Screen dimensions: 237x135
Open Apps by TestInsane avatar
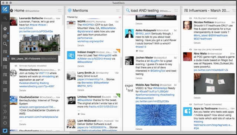(x=187, y=111)
